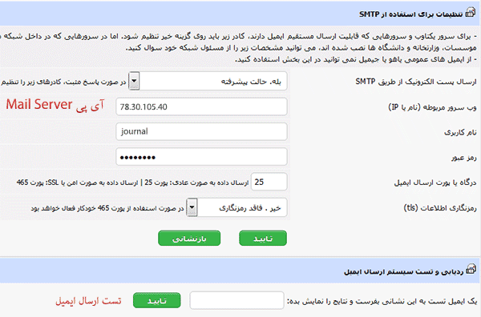Focus the username field containing 'journal'
Screen dimensions: 481x317
tap(201, 132)
